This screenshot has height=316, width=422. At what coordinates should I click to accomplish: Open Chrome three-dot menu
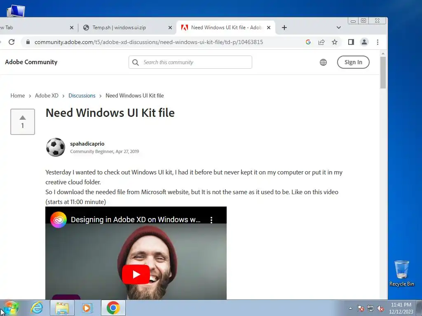[377, 42]
